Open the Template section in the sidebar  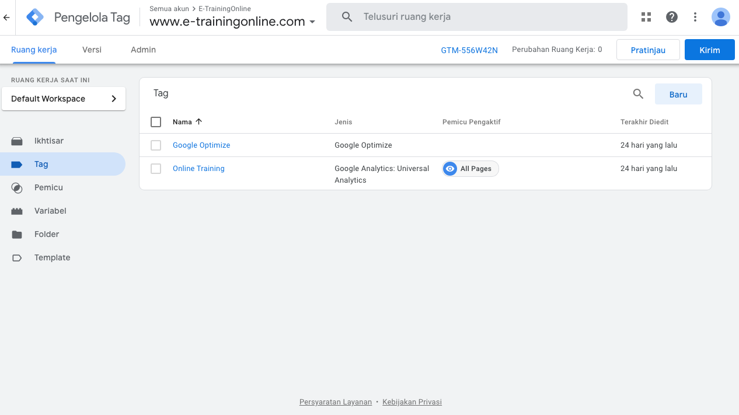pos(52,257)
